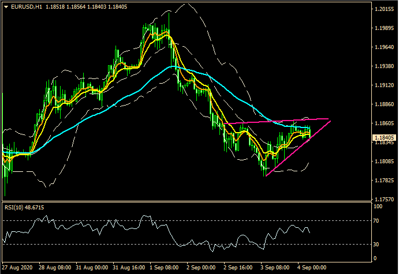The height and width of the screenshot is (274, 399).
Task: Select the 4 Sep 00:00 time label
Action: pos(312,268)
